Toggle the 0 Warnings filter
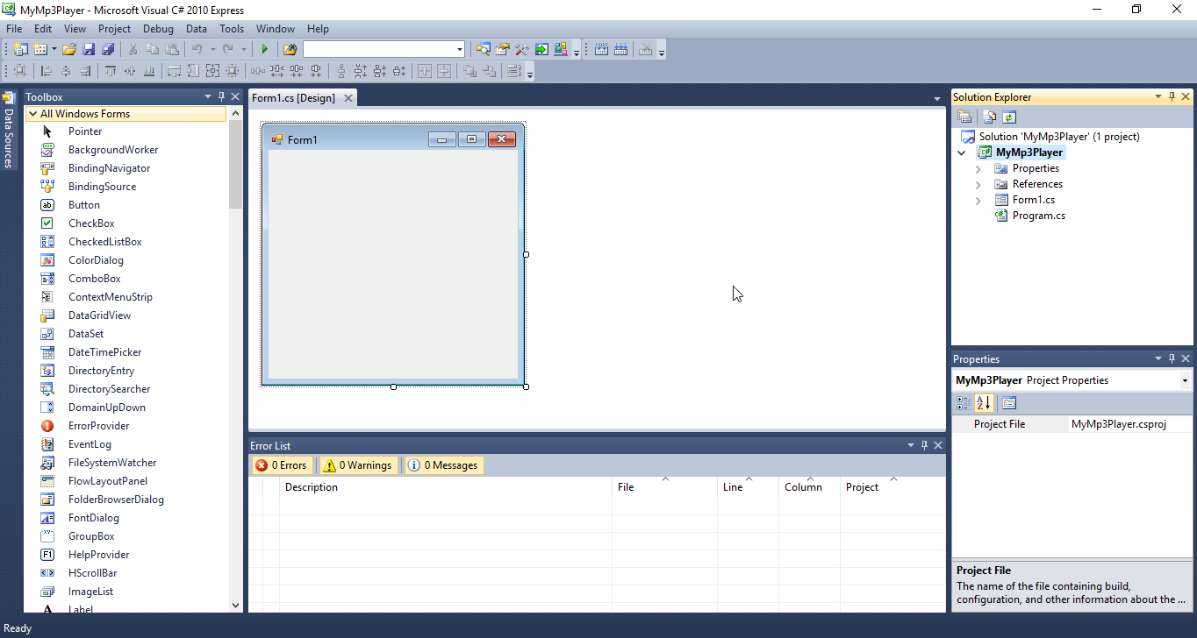 click(x=359, y=465)
